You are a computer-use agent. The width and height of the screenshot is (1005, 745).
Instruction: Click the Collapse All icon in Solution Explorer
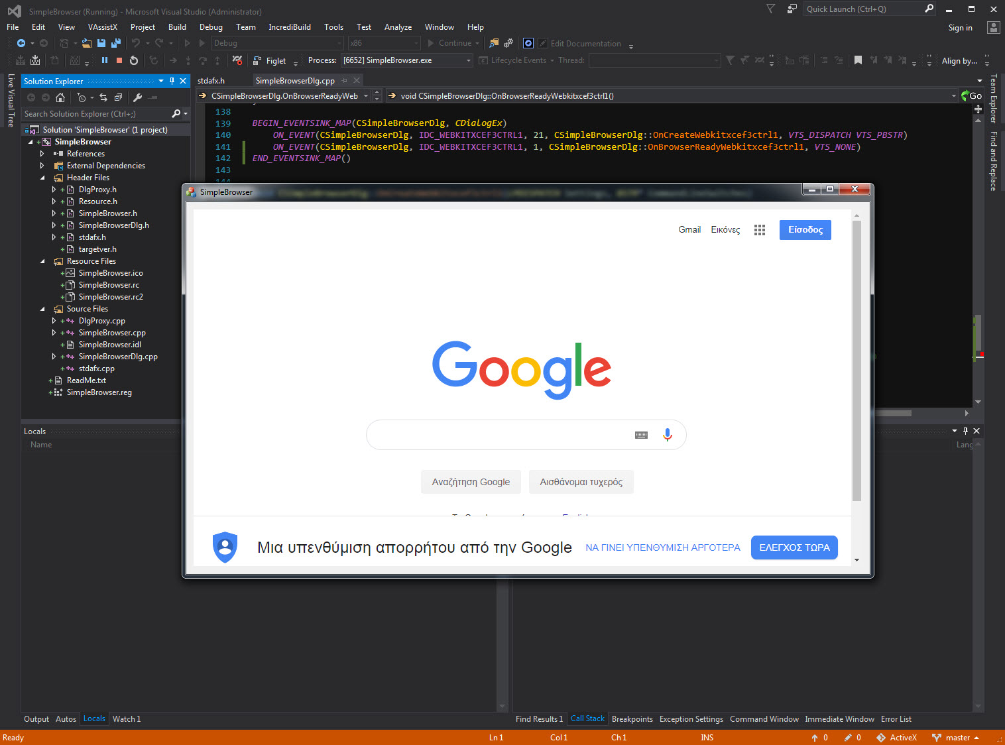118,97
